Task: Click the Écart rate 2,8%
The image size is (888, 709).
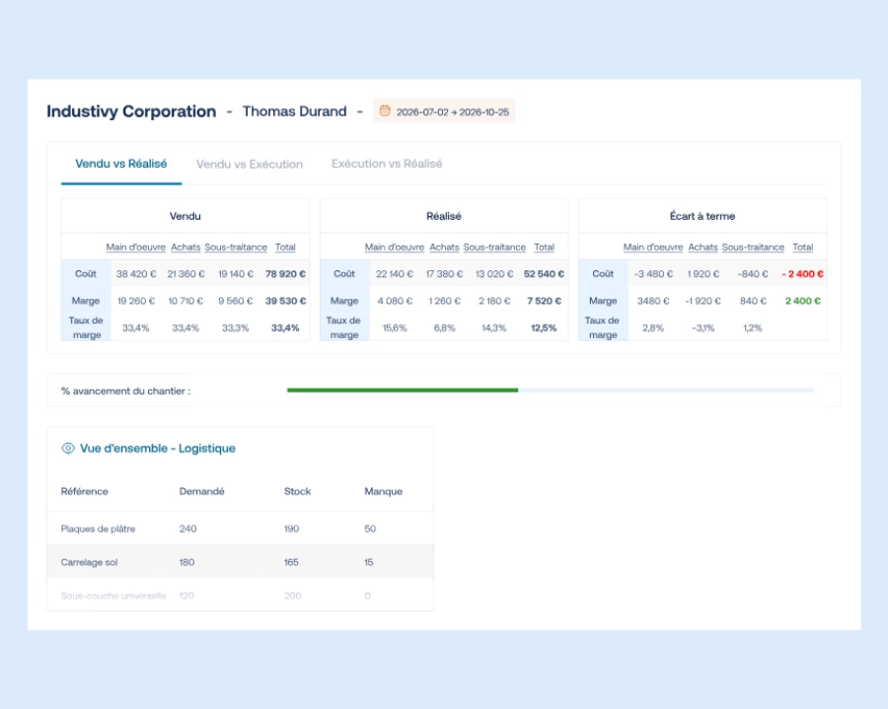Action: (653, 328)
